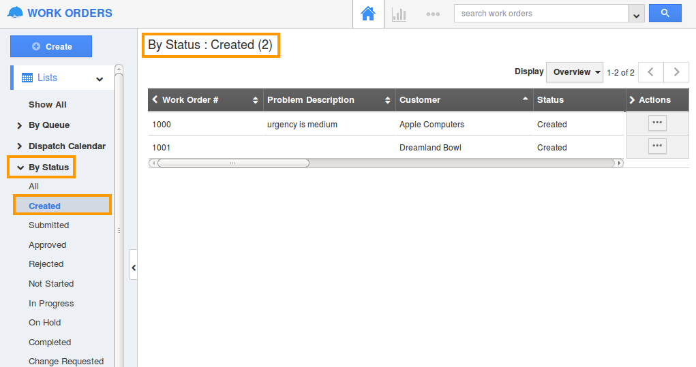
Task: Select the Rejected status filter
Action: click(46, 264)
